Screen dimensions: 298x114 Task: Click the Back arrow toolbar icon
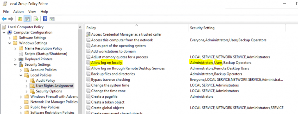[4, 19]
